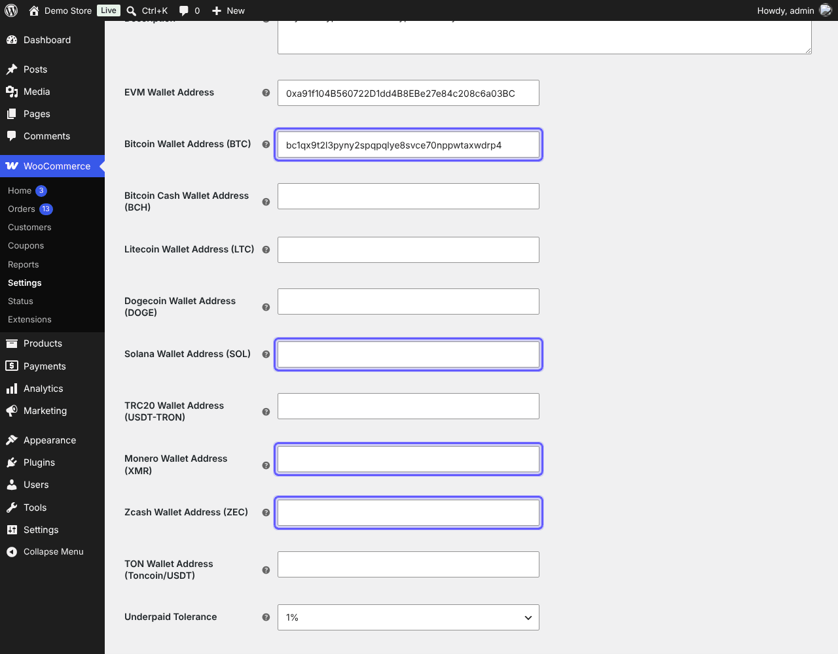
Task: Open WooCommerce Orders submenu link
Action: 22,209
